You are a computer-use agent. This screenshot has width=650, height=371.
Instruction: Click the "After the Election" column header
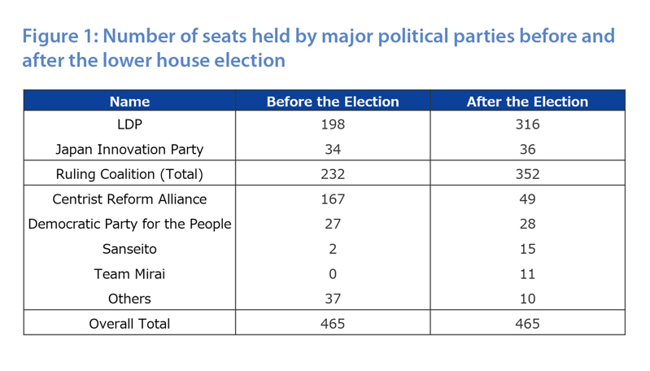click(527, 102)
